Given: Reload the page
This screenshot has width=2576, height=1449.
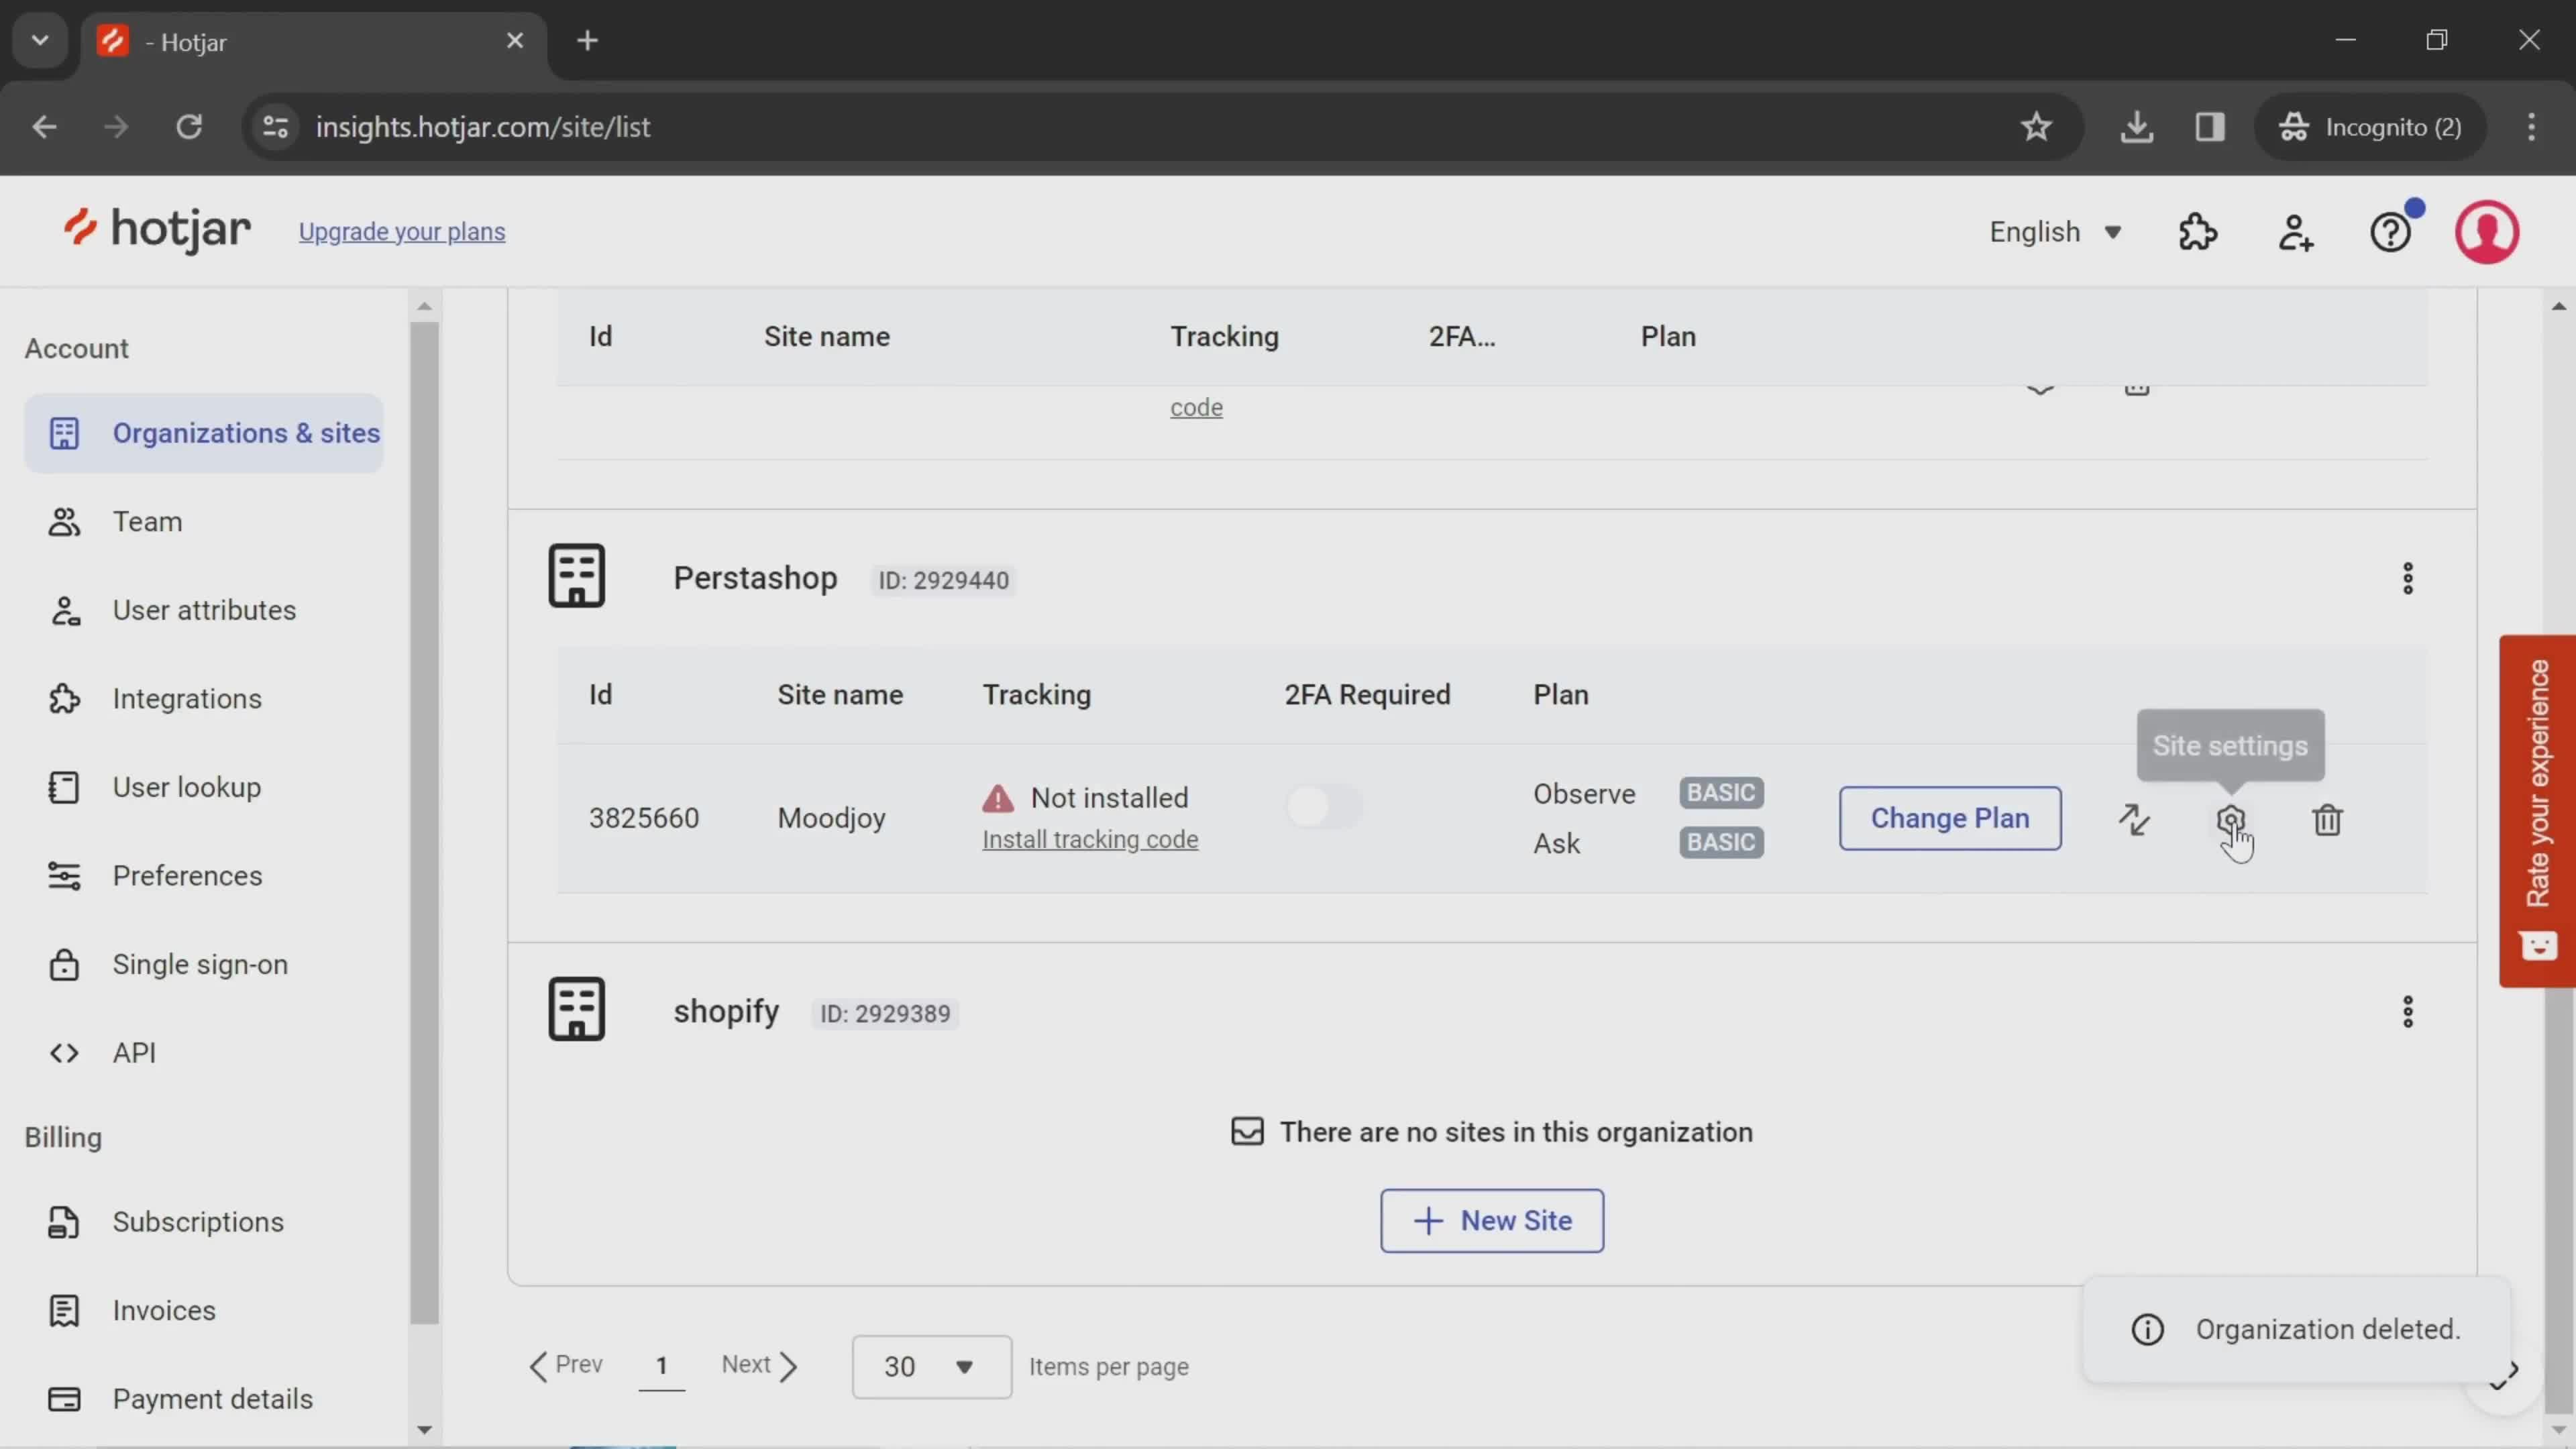Looking at the screenshot, I should (189, 127).
